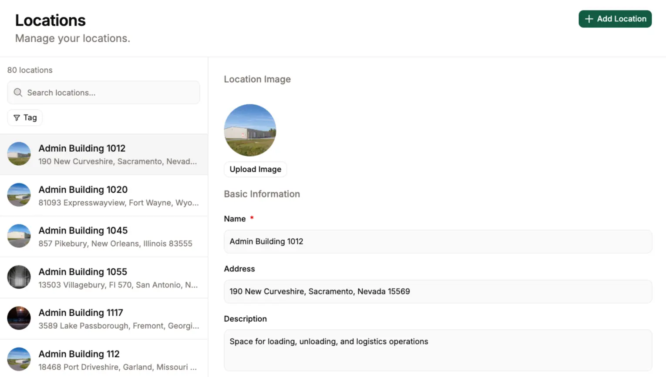Click Admin Building 112 avatar image
The height and width of the screenshot is (377, 666).
coord(19,359)
